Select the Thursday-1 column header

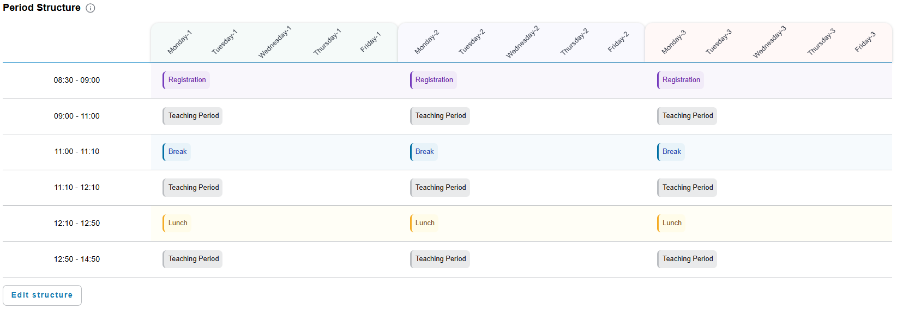point(327,42)
